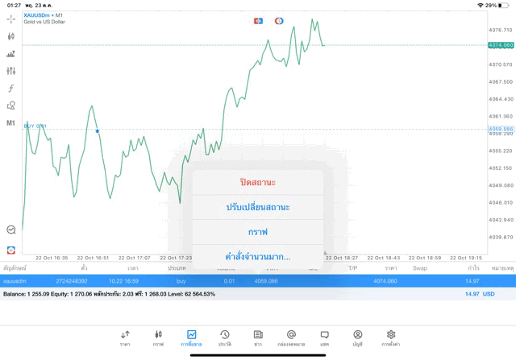The image size is (516, 360).
Task: Tap คำสั่งจำนวนมาก... (bulk operations) option
Action: tap(258, 257)
